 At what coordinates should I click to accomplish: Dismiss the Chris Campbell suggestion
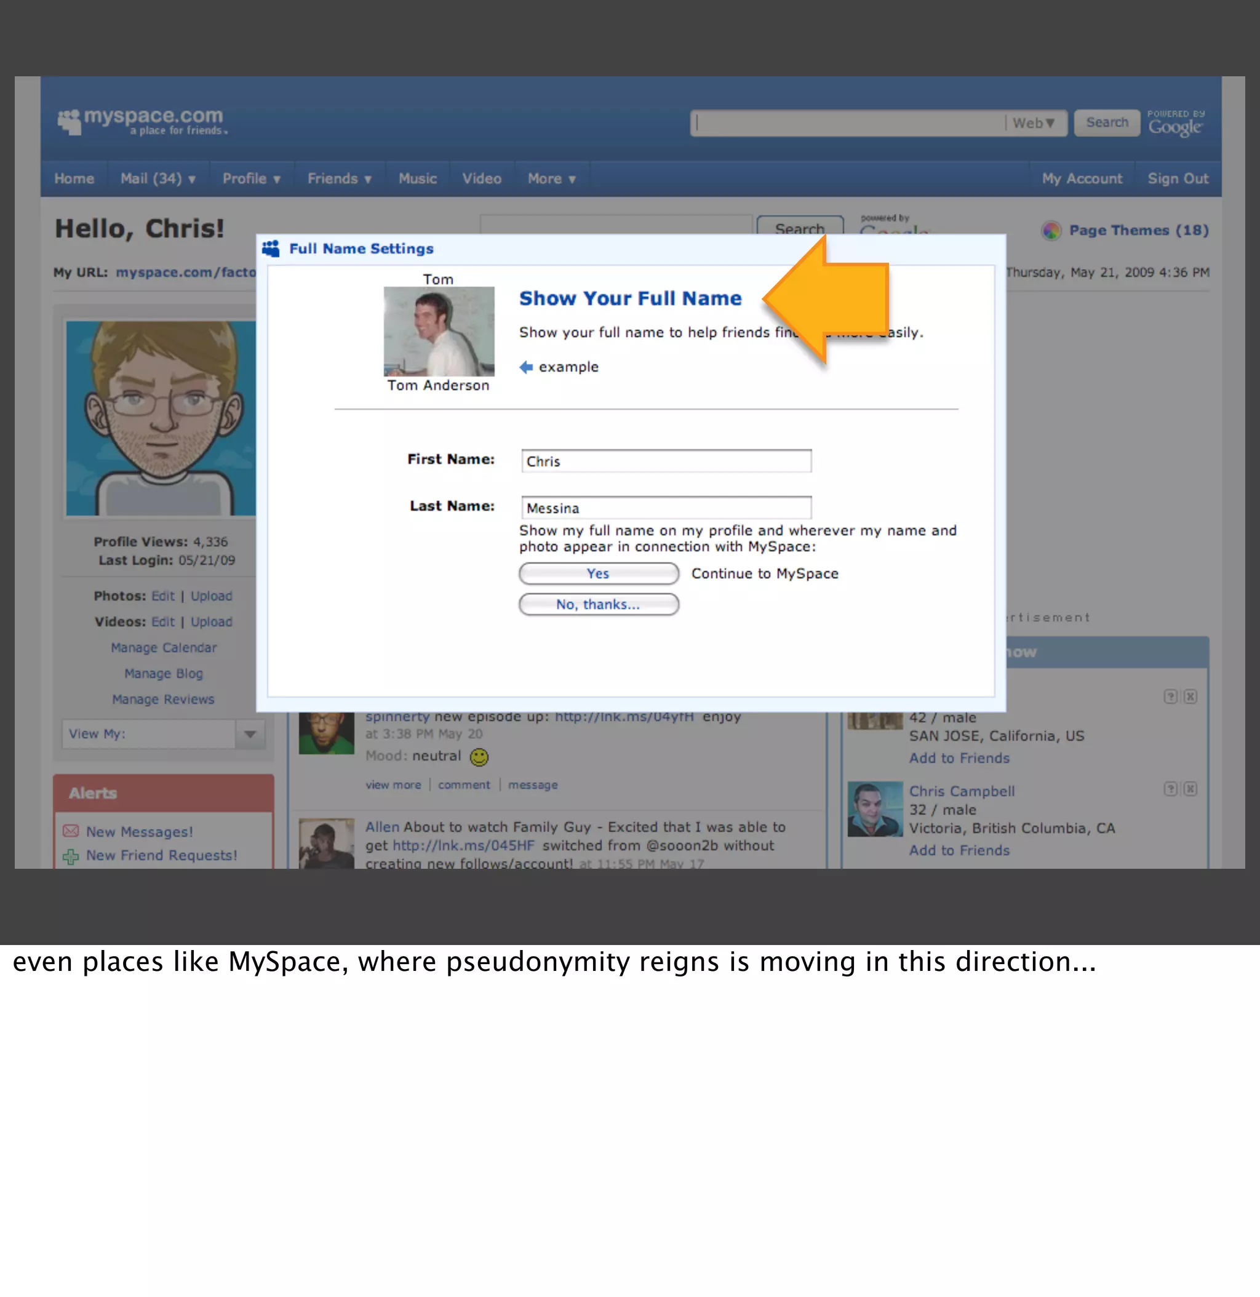(1190, 789)
